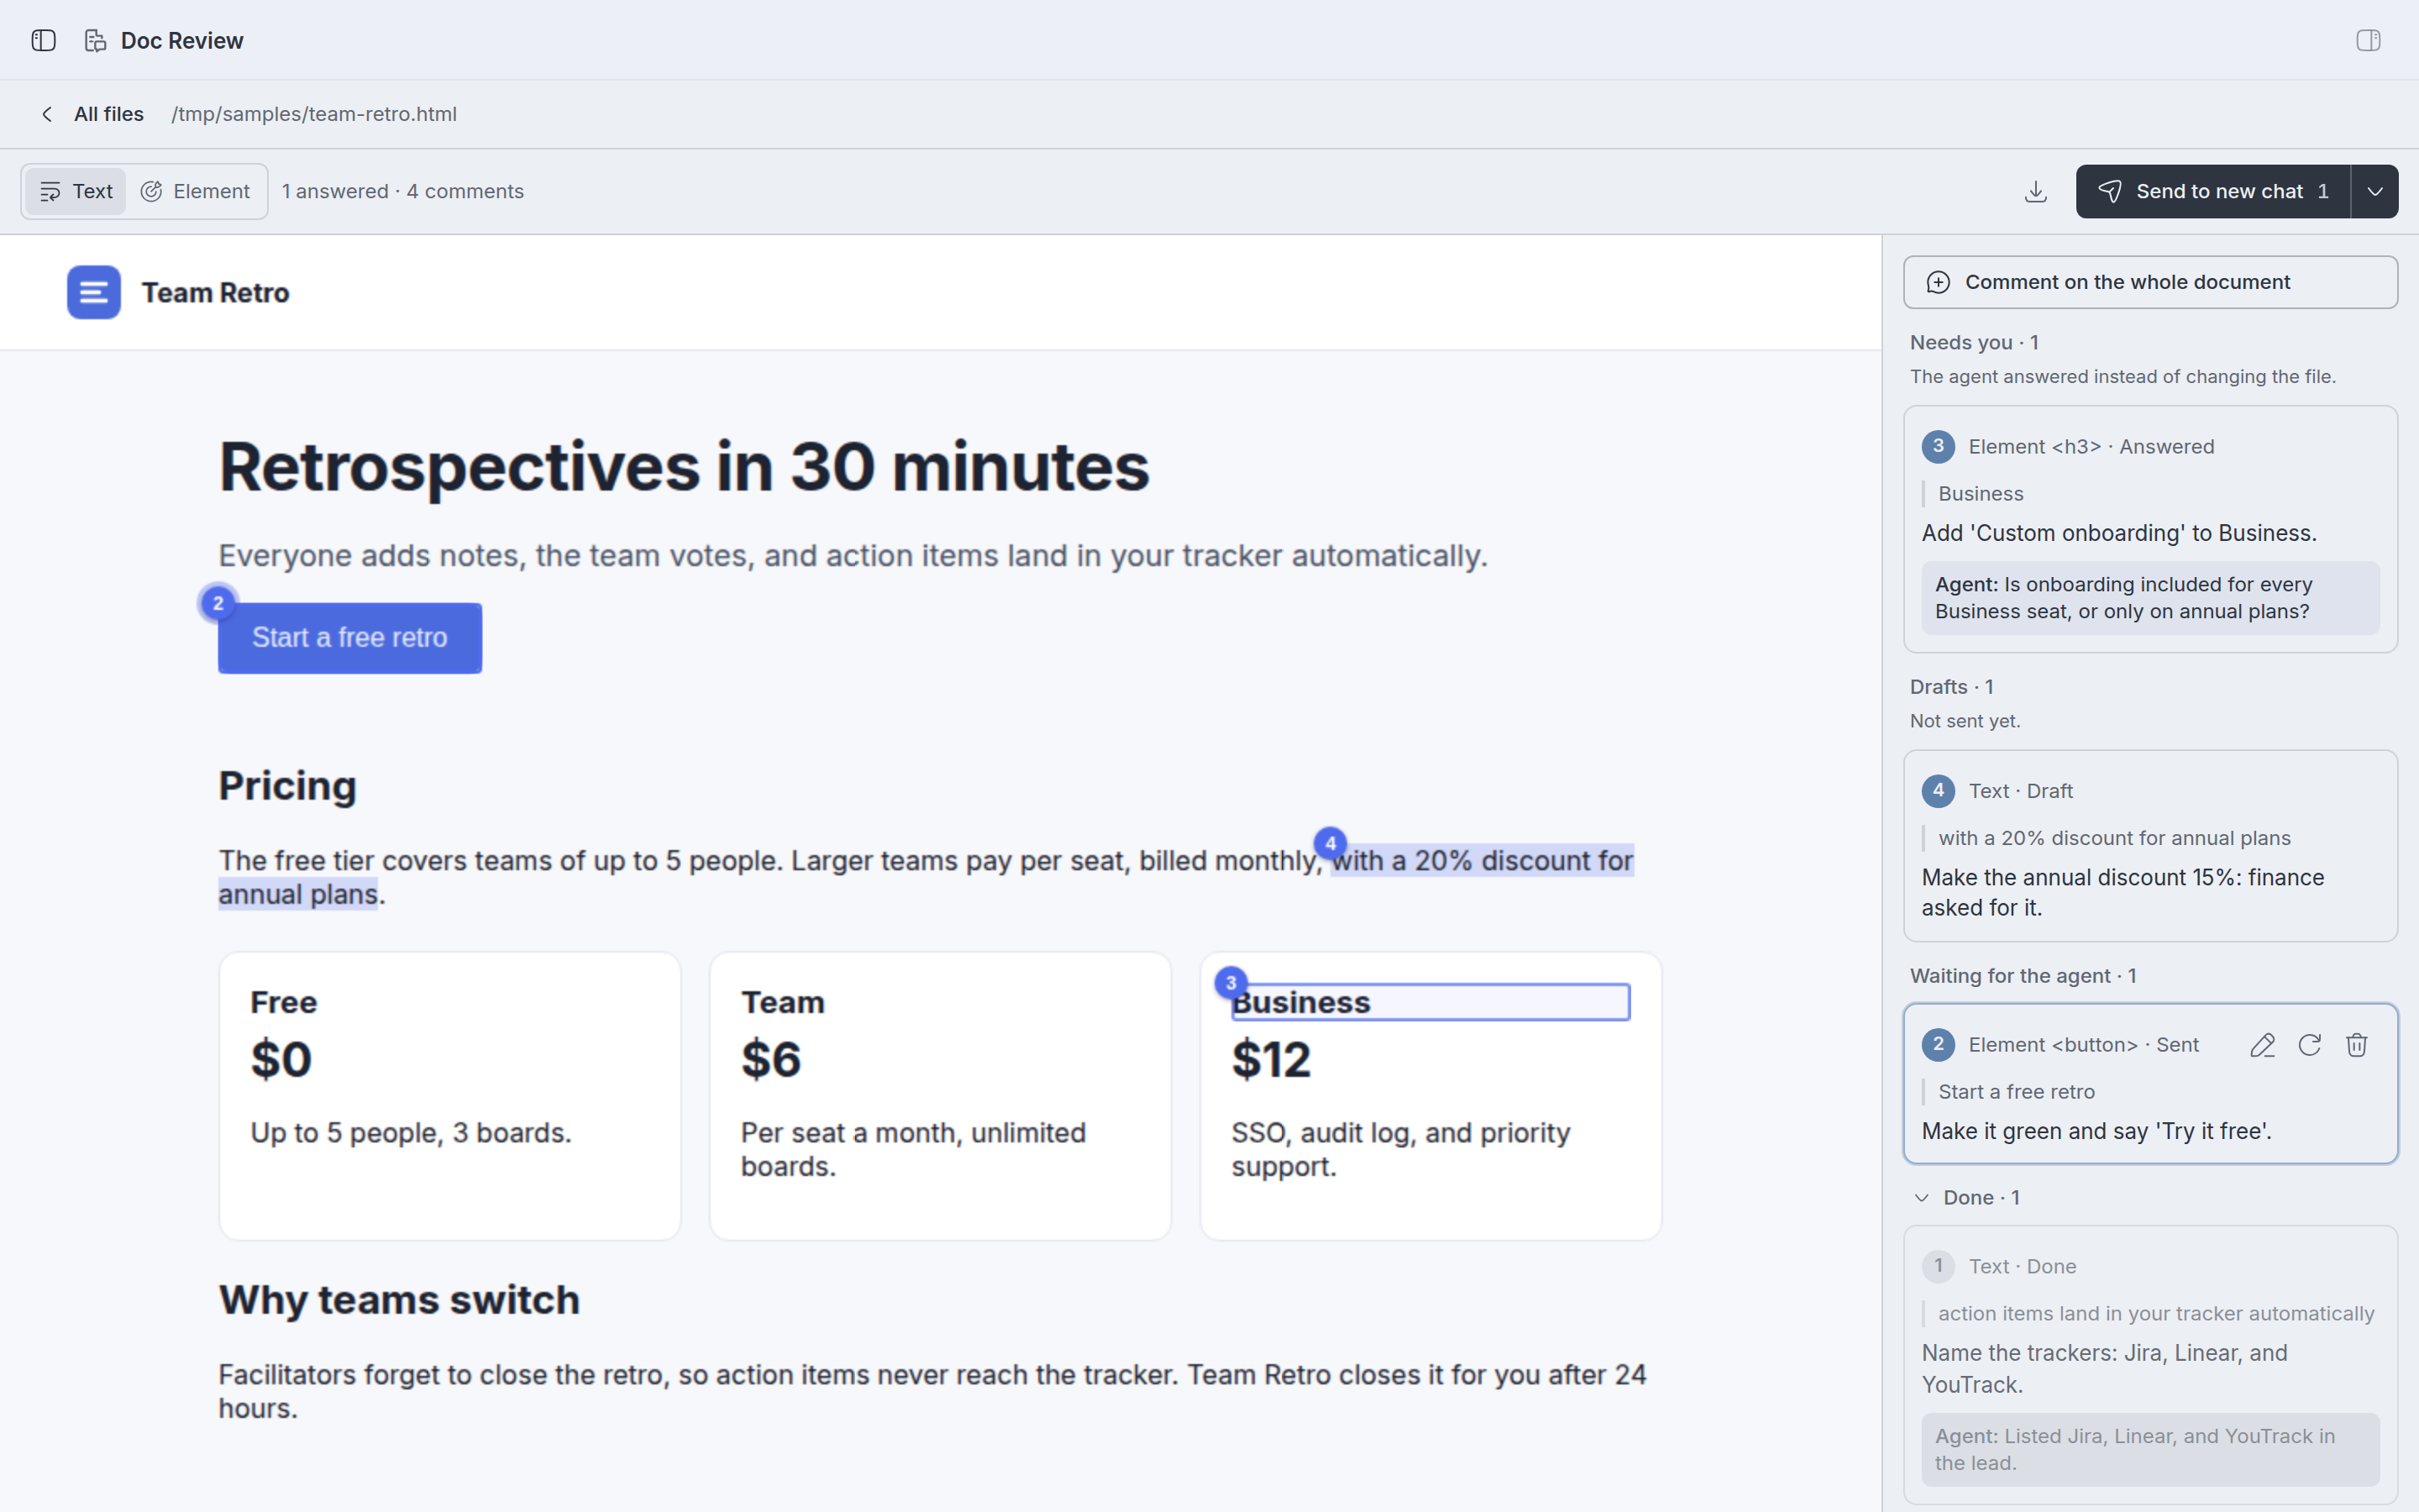Viewport: 2419px width, 1512px height.
Task: Click the Free plan card title
Action: point(284,1002)
